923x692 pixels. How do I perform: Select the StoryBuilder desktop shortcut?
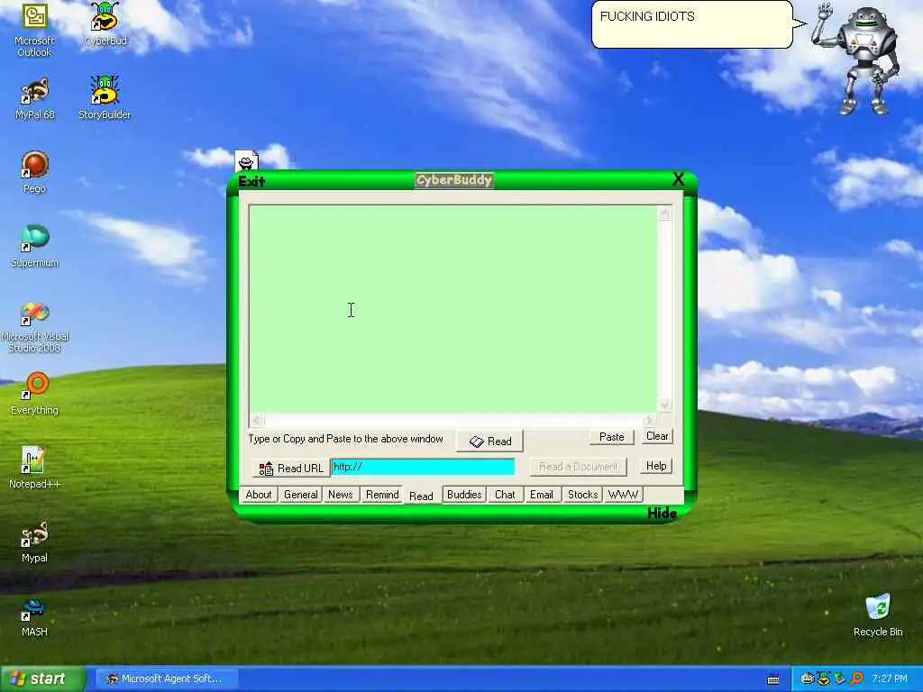click(105, 97)
